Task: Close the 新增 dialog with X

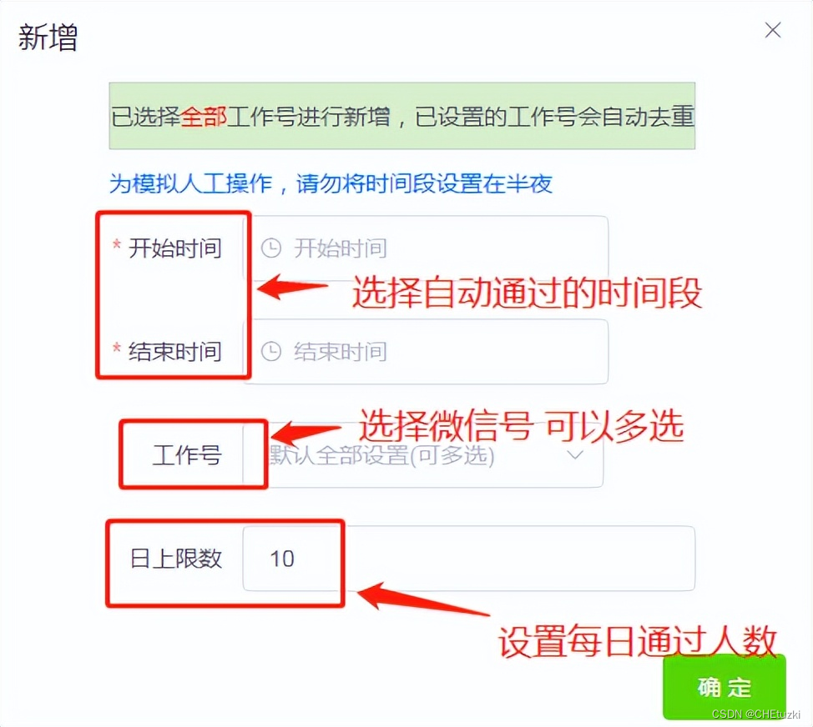Action: (773, 30)
